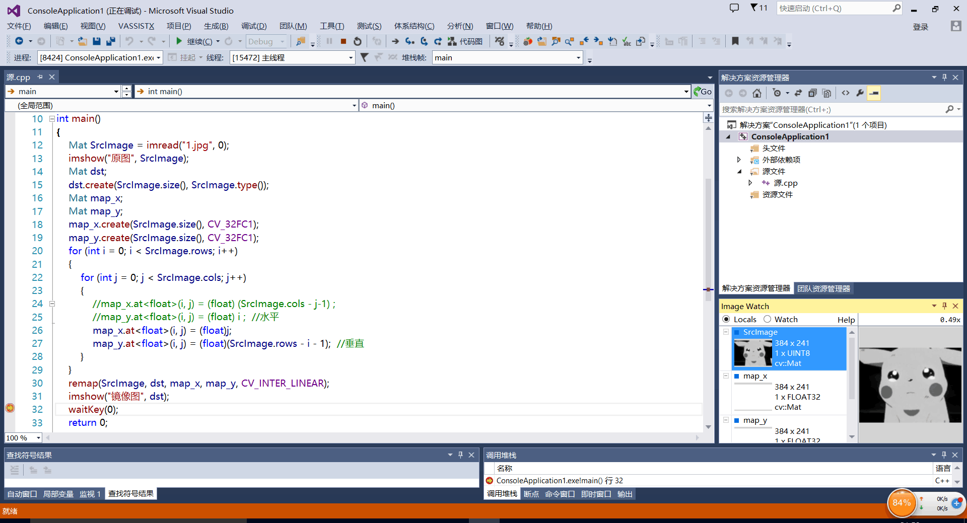Click the Home icon in Solution Explorer
The image size is (967, 523).
pos(757,93)
